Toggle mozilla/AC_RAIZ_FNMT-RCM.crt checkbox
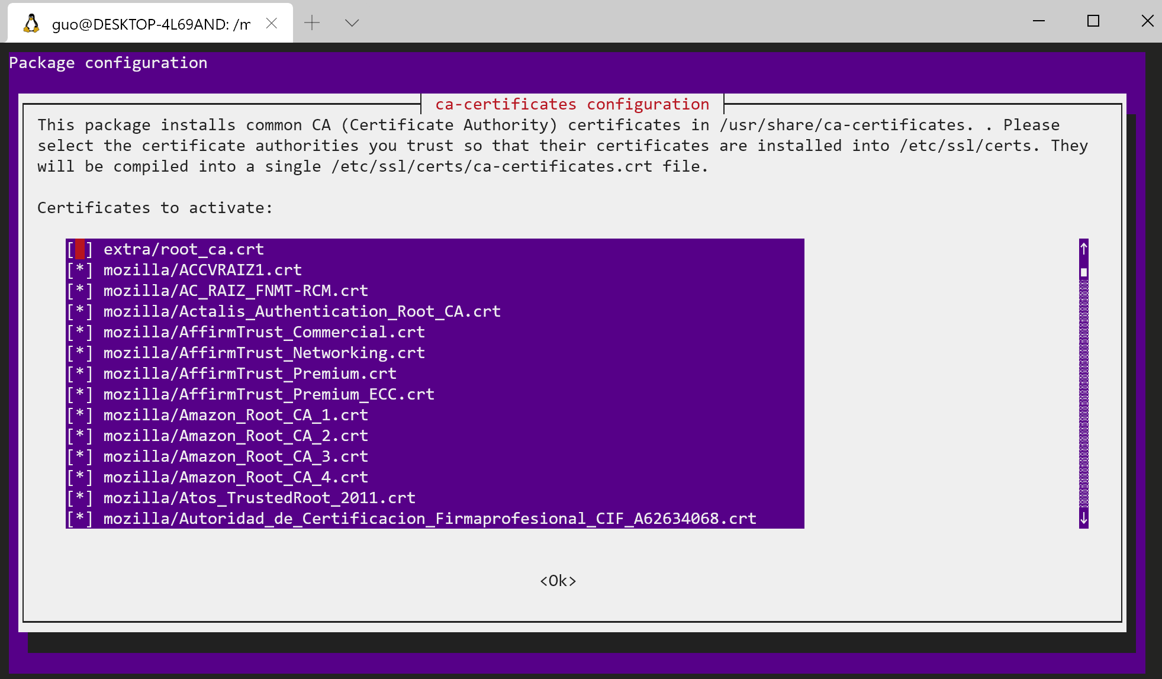Viewport: 1162px width, 679px height. [80, 291]
